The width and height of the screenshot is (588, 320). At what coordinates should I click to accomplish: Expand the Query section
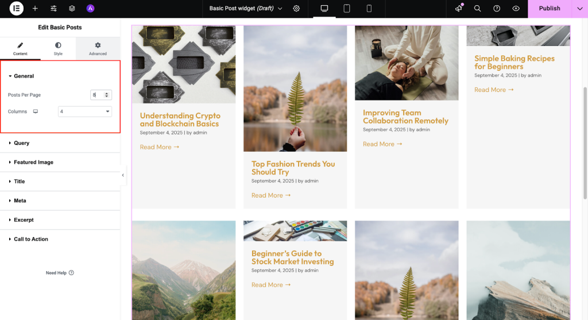[22, 143]
